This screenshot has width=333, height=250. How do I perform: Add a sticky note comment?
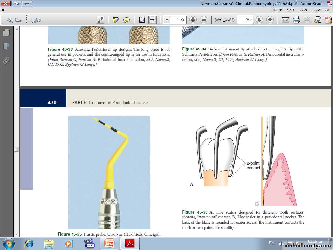(x=127, y=20)
